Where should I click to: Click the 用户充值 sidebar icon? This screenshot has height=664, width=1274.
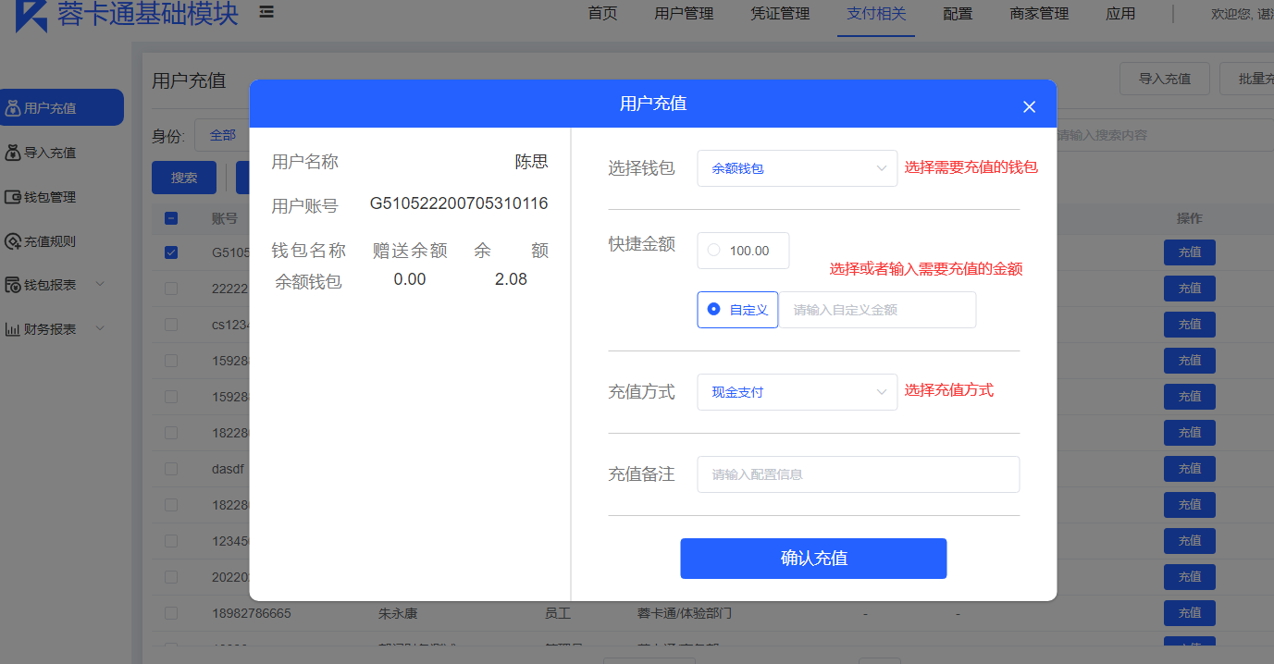pos(13,108)
